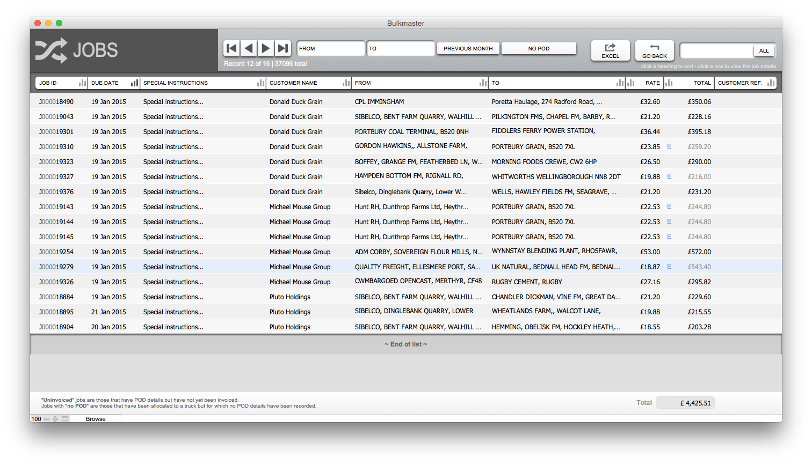
Task: Click the blue E marker on job J000019143
Action: point(669,206)
